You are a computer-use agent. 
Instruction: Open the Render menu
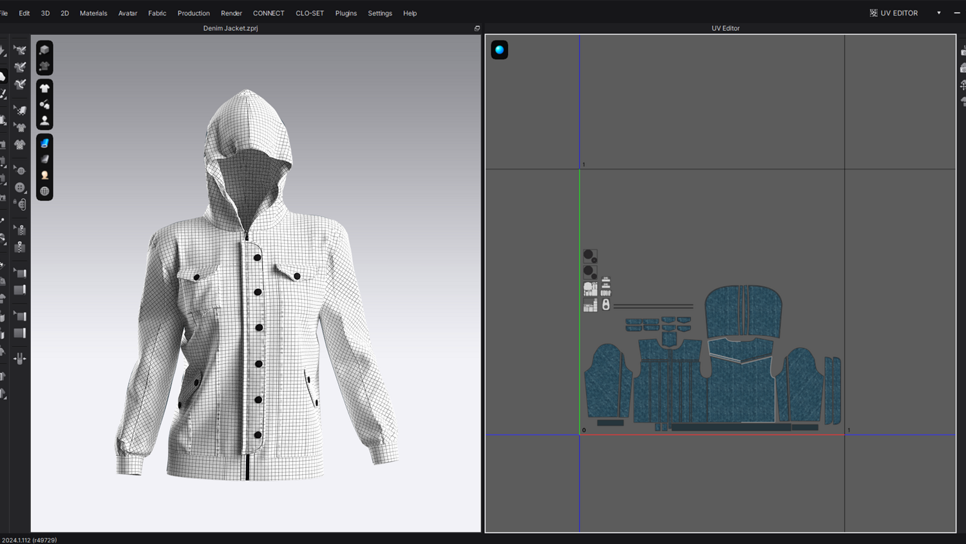pos(231,13)
